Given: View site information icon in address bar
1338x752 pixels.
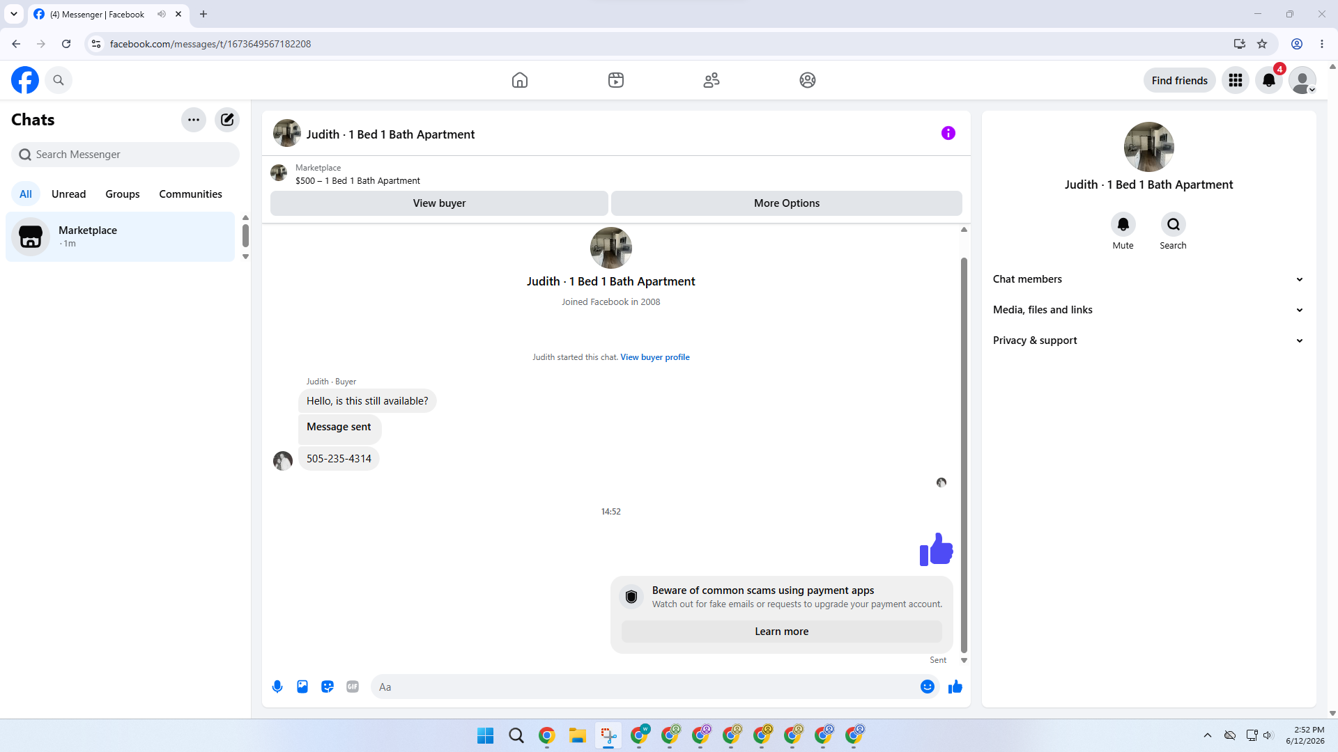Looking at the screenshot, I should point(96,44).
